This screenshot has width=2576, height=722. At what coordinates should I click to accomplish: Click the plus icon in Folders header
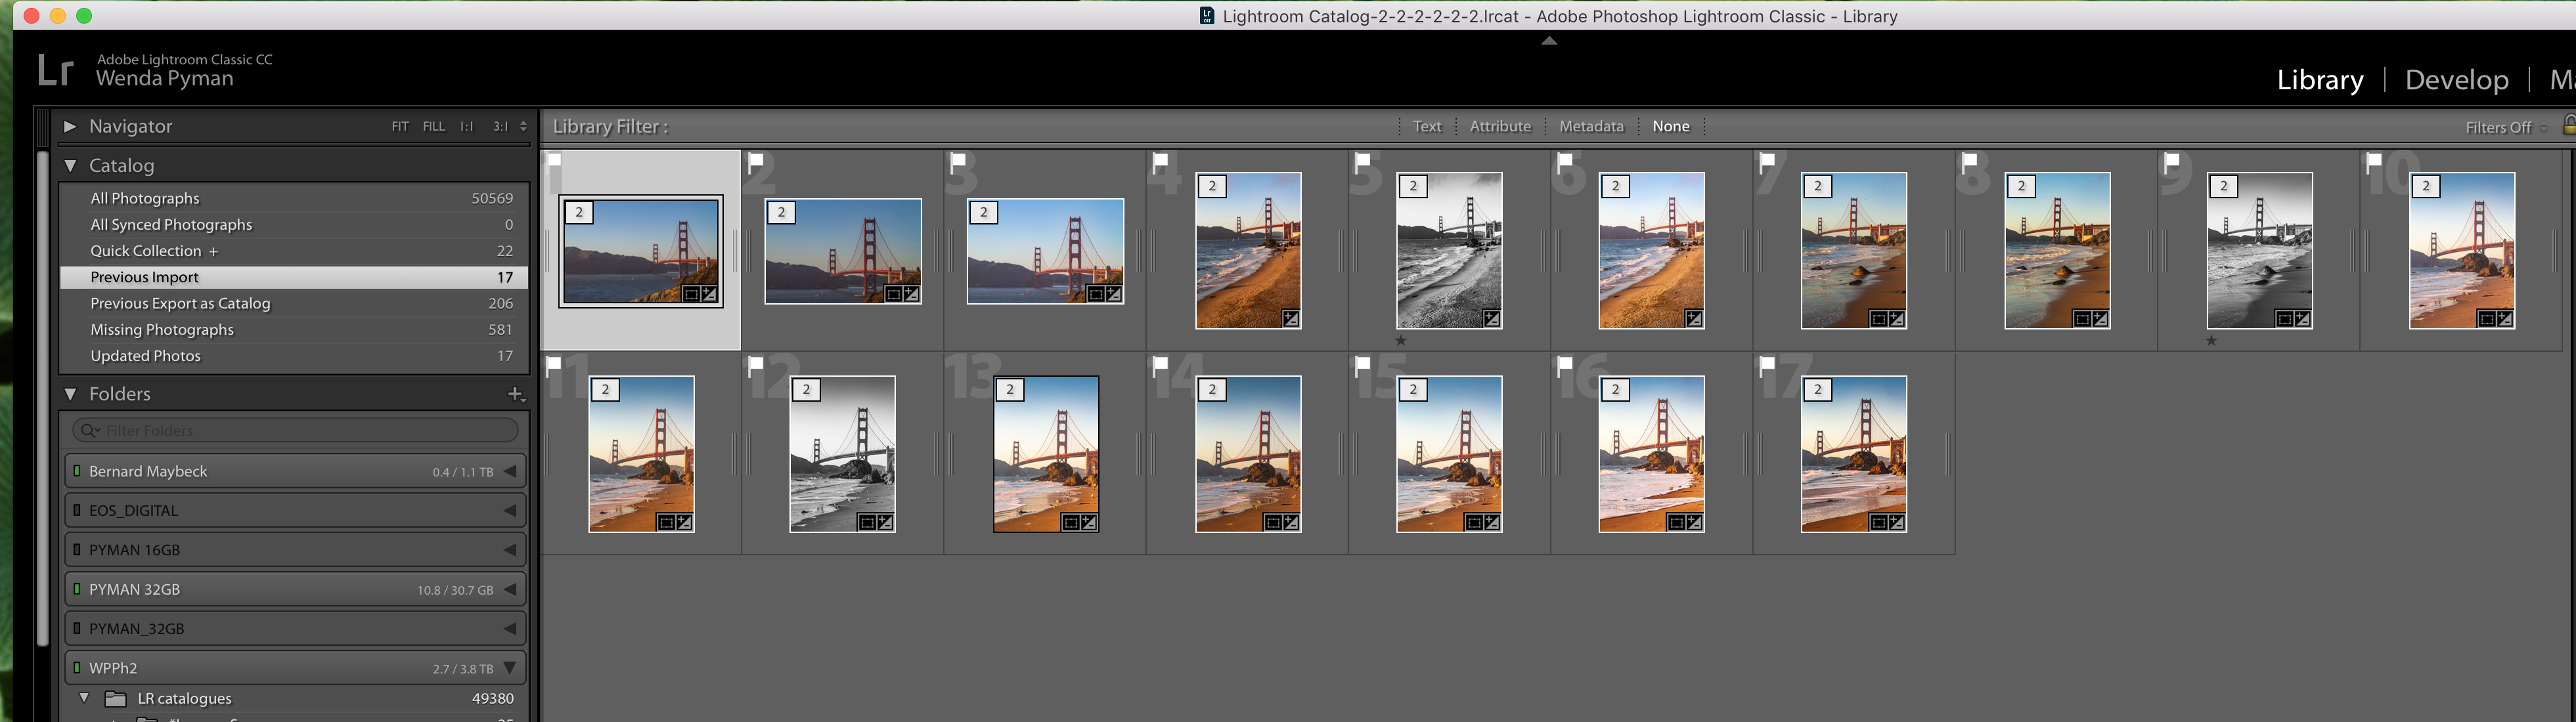click(x=515, y=394)
